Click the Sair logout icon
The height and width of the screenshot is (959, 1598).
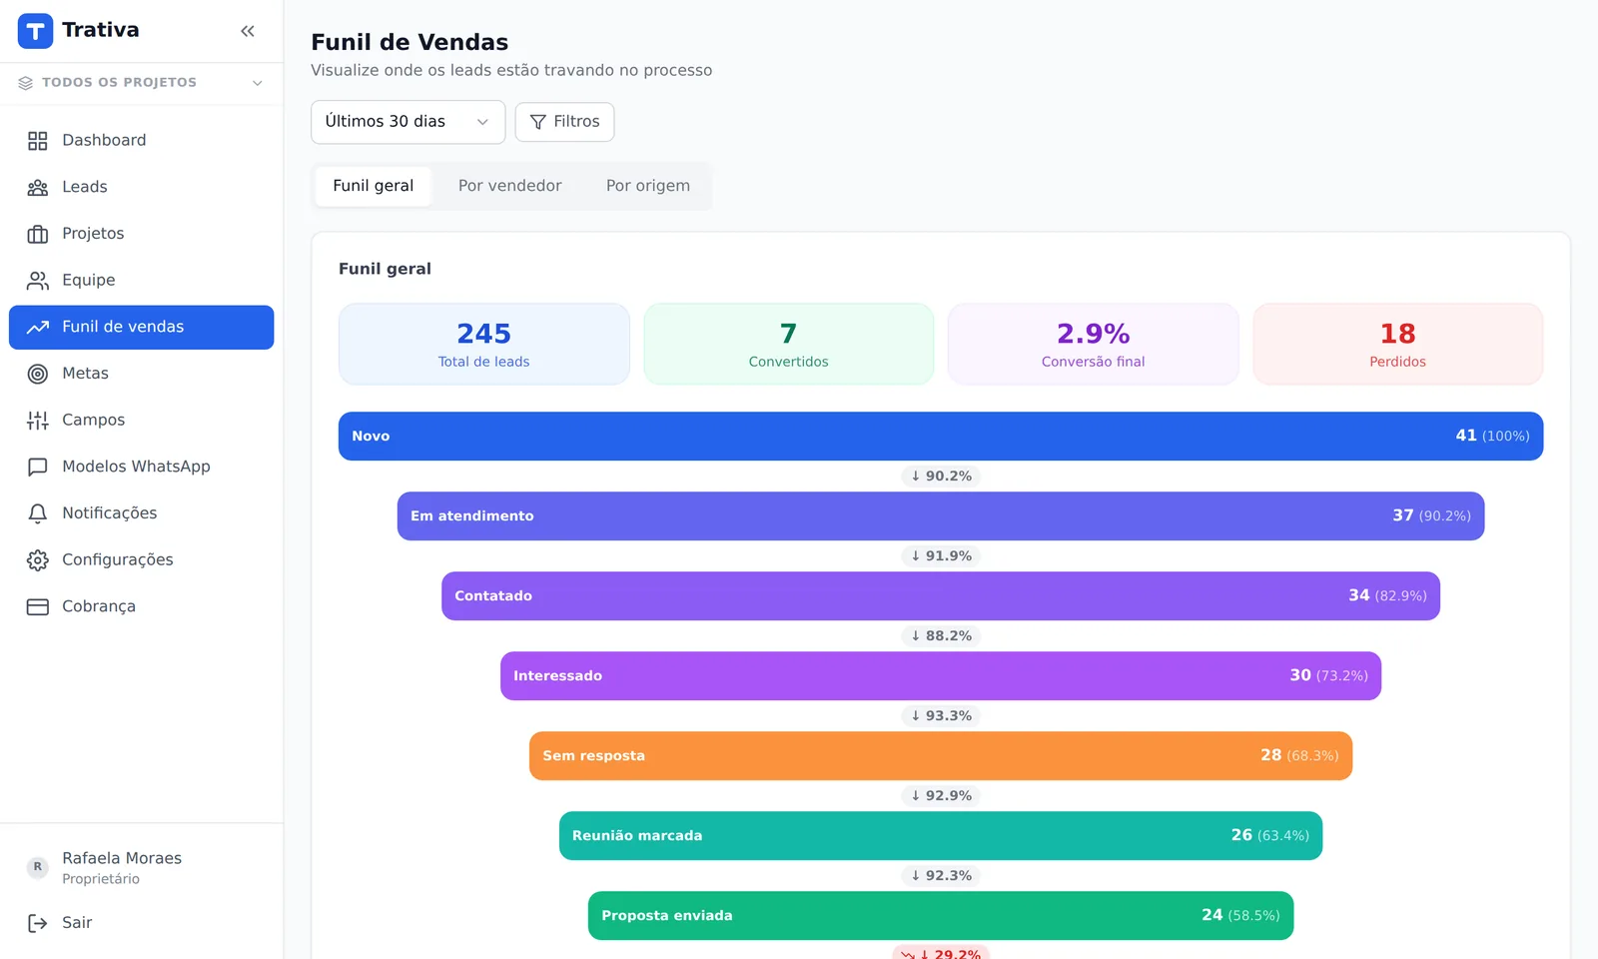(x=38, y=923)
